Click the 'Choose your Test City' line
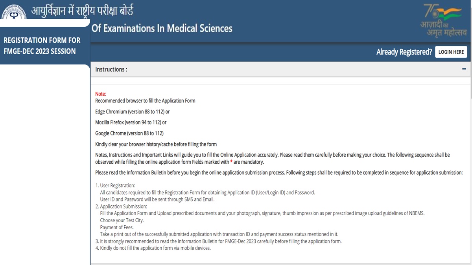 click(x=122, y=220)
